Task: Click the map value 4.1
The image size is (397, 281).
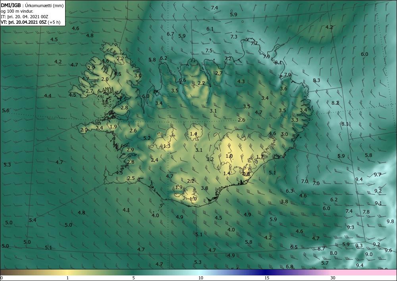Action: pyautogui.click(x=126, y=210)
